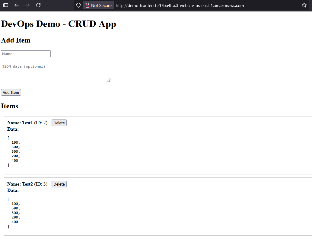Viewport: 312px width, 242px height.
Task: Click the (ID: 3) text
Action: pos(41,184)
